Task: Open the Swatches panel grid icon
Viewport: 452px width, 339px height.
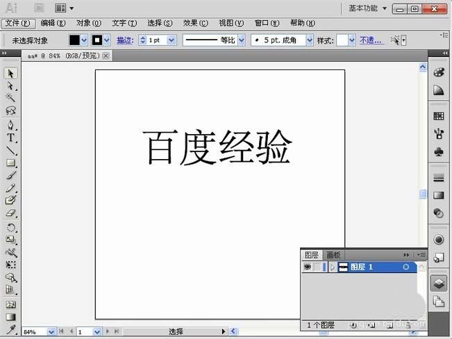Action: (x=438, y=116)
